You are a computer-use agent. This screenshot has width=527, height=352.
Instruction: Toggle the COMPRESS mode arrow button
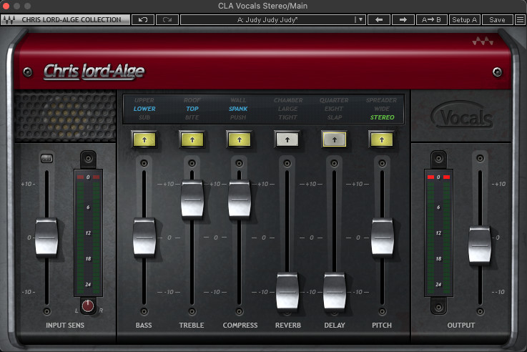[x=240, y=140]
